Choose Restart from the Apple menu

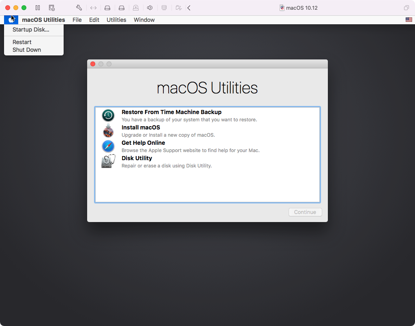pos(34,42)
